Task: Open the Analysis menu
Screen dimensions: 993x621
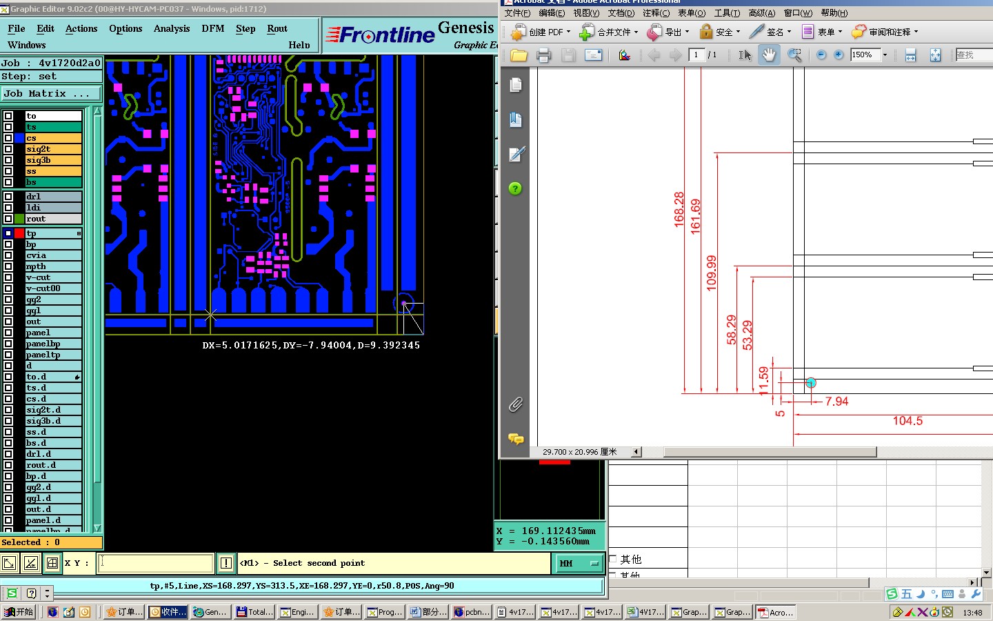Action: click(x=171, y=29)
